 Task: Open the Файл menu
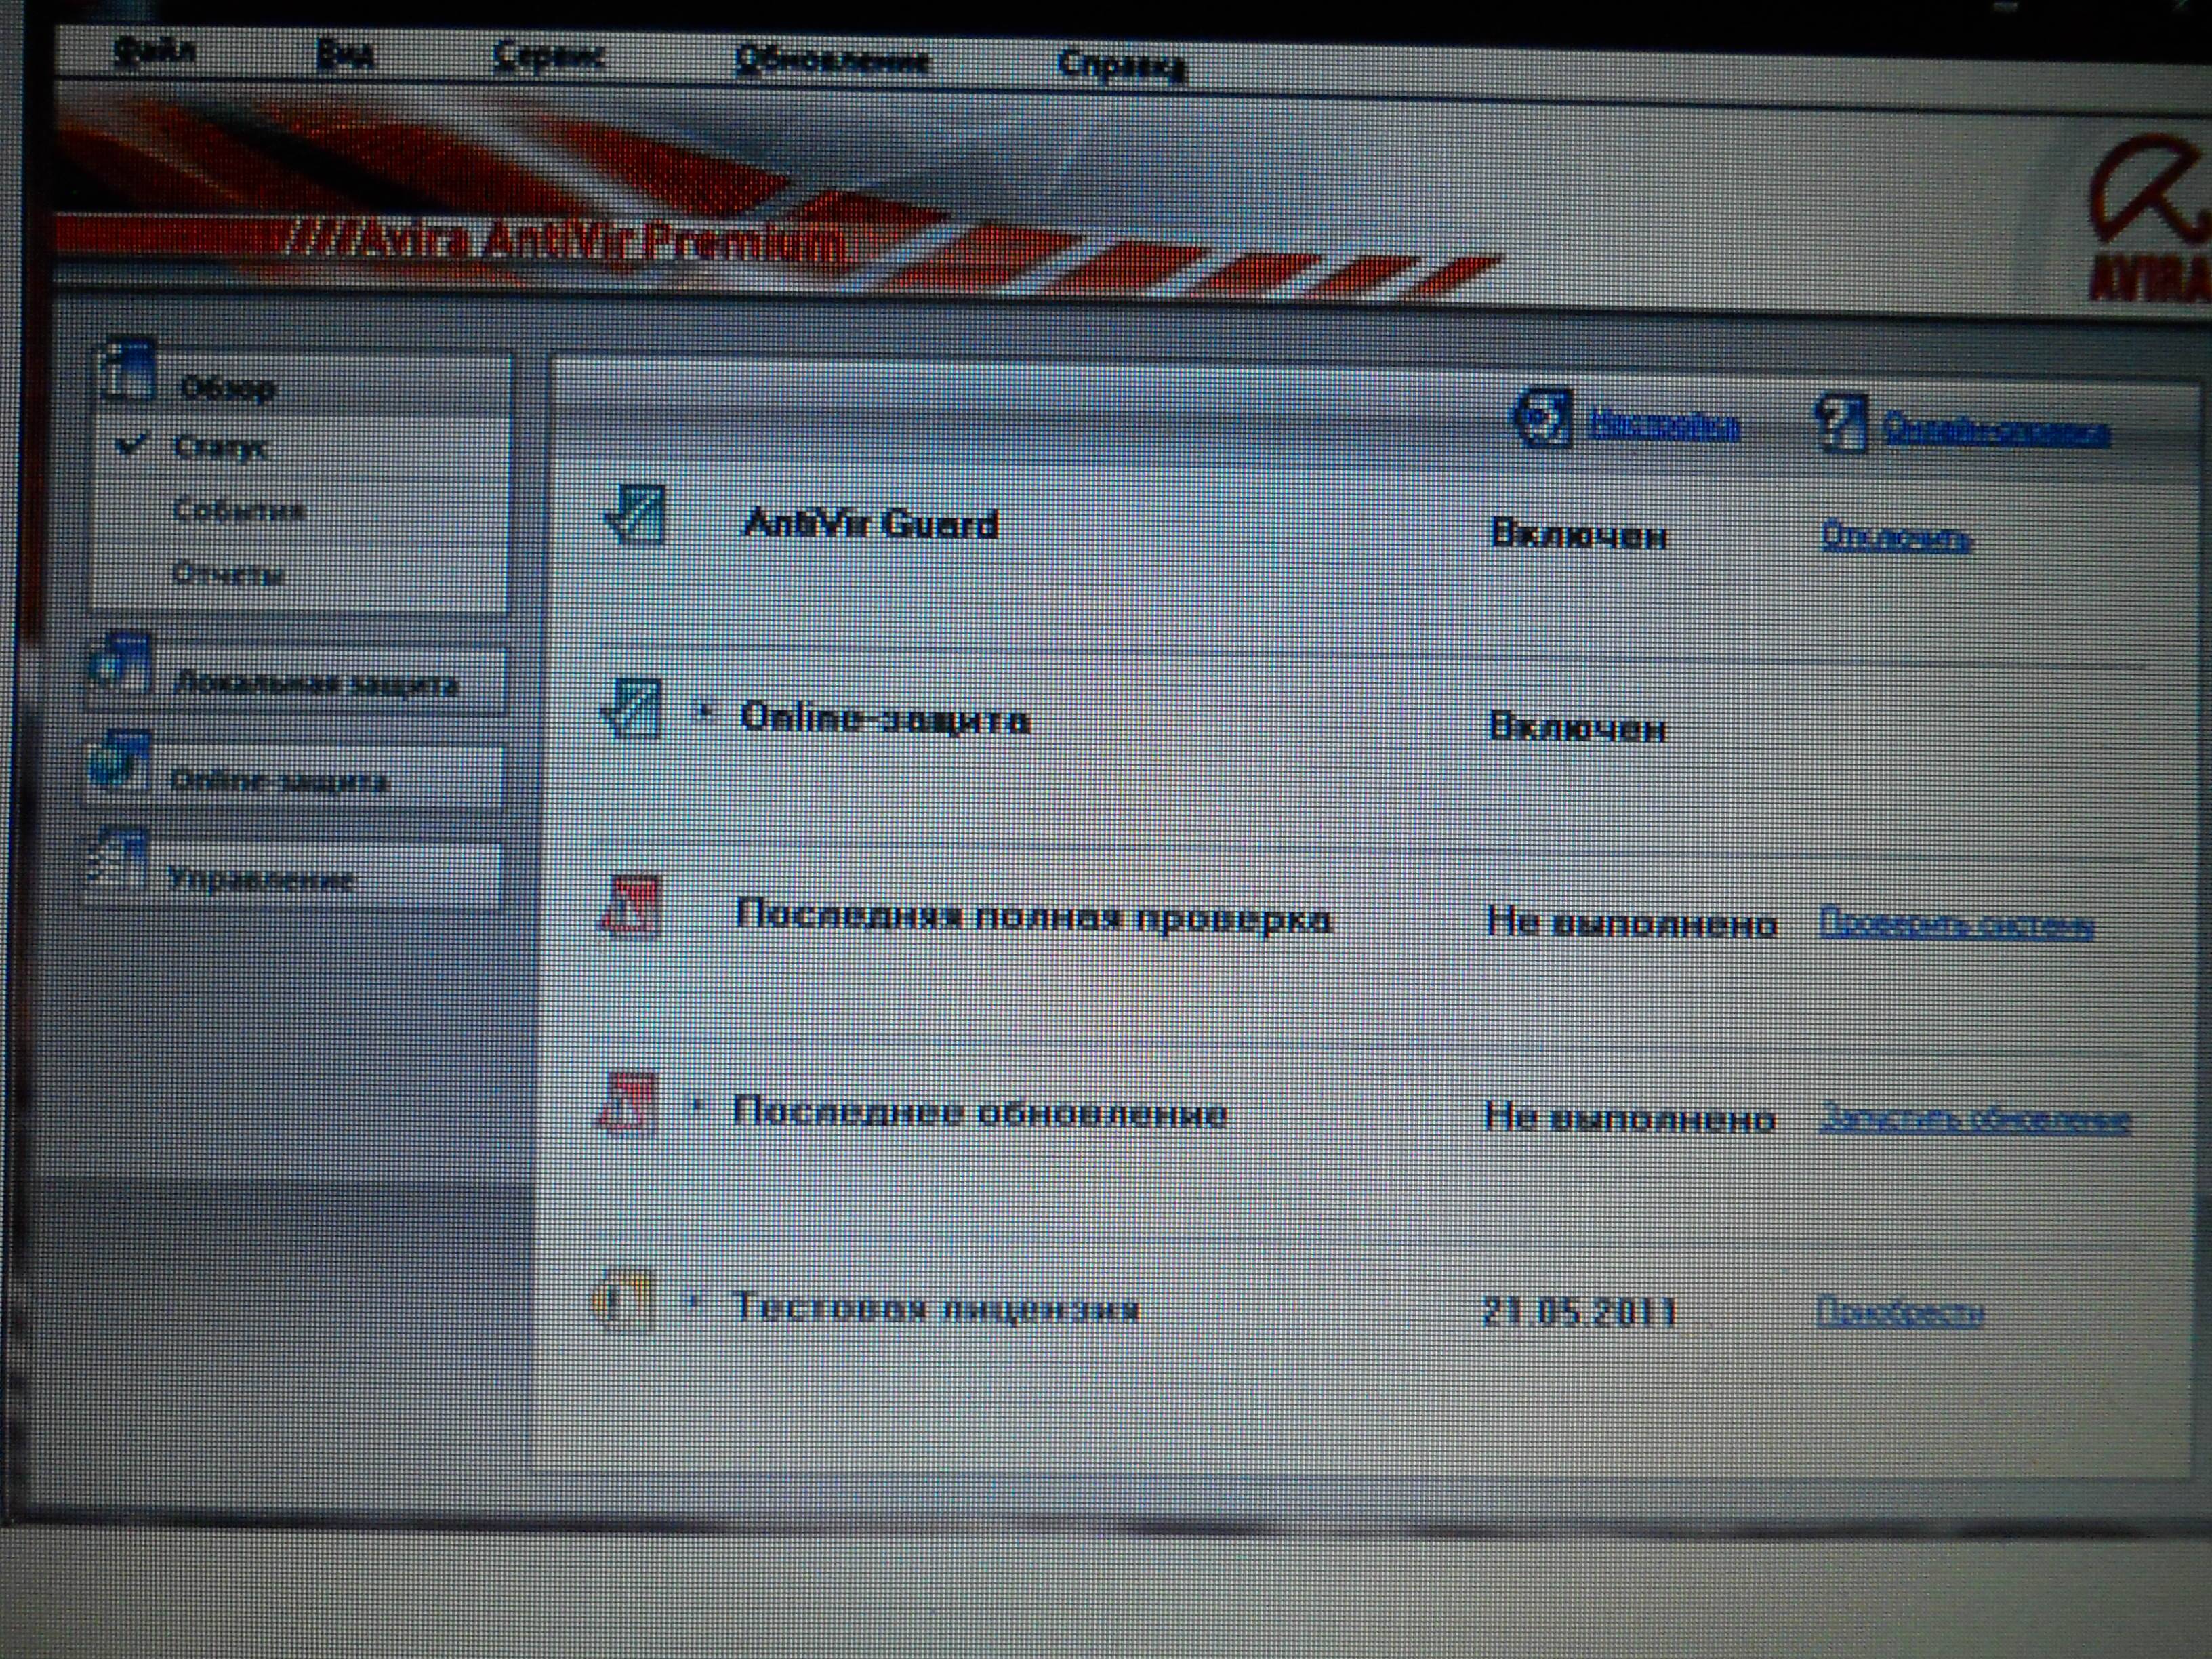point(153,52)
